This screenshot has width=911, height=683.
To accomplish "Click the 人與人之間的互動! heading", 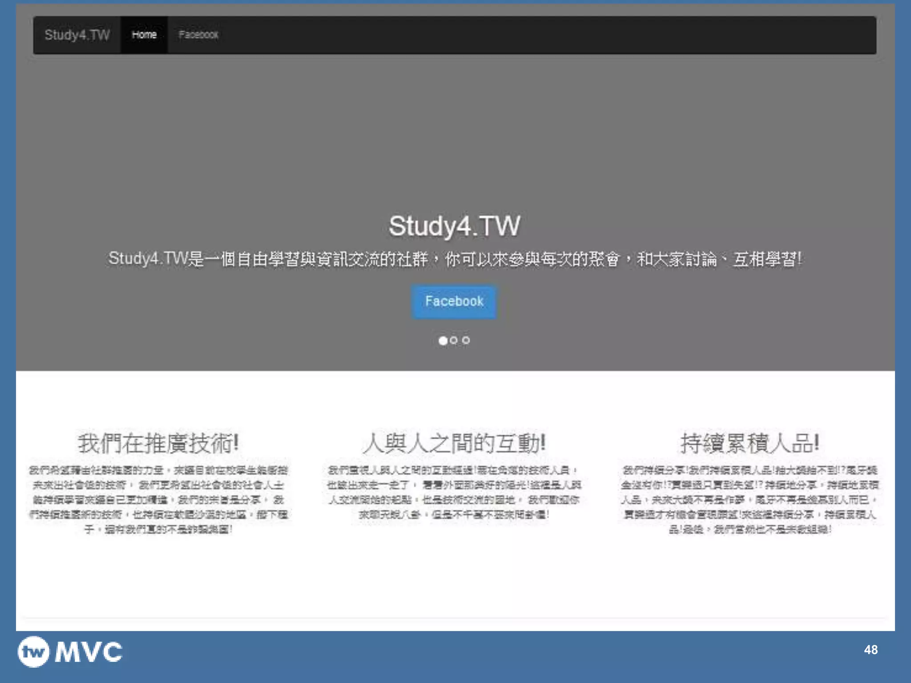I will coord(454,443).
